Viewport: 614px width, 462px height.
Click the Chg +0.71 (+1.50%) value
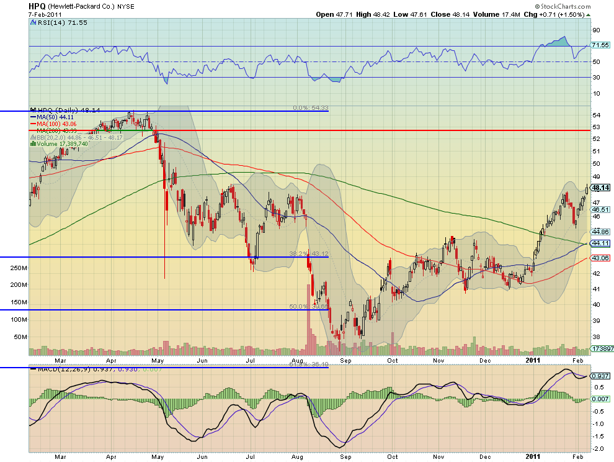point(554,14)
